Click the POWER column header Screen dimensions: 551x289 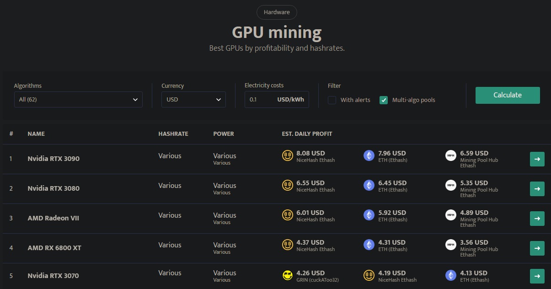click(x=224, y=134)
